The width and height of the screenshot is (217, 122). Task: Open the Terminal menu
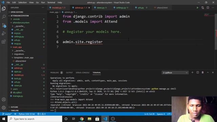coord(51,2)
